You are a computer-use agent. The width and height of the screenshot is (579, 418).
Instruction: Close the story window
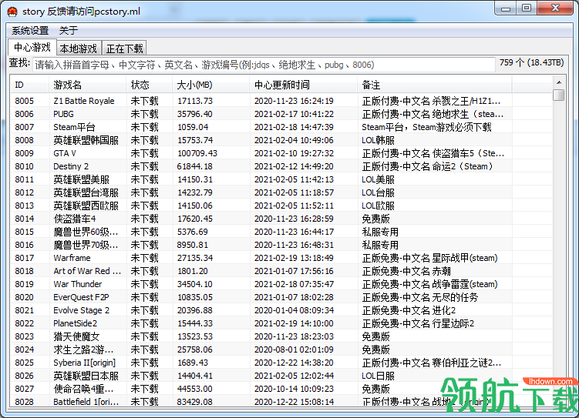click(555, 8)
